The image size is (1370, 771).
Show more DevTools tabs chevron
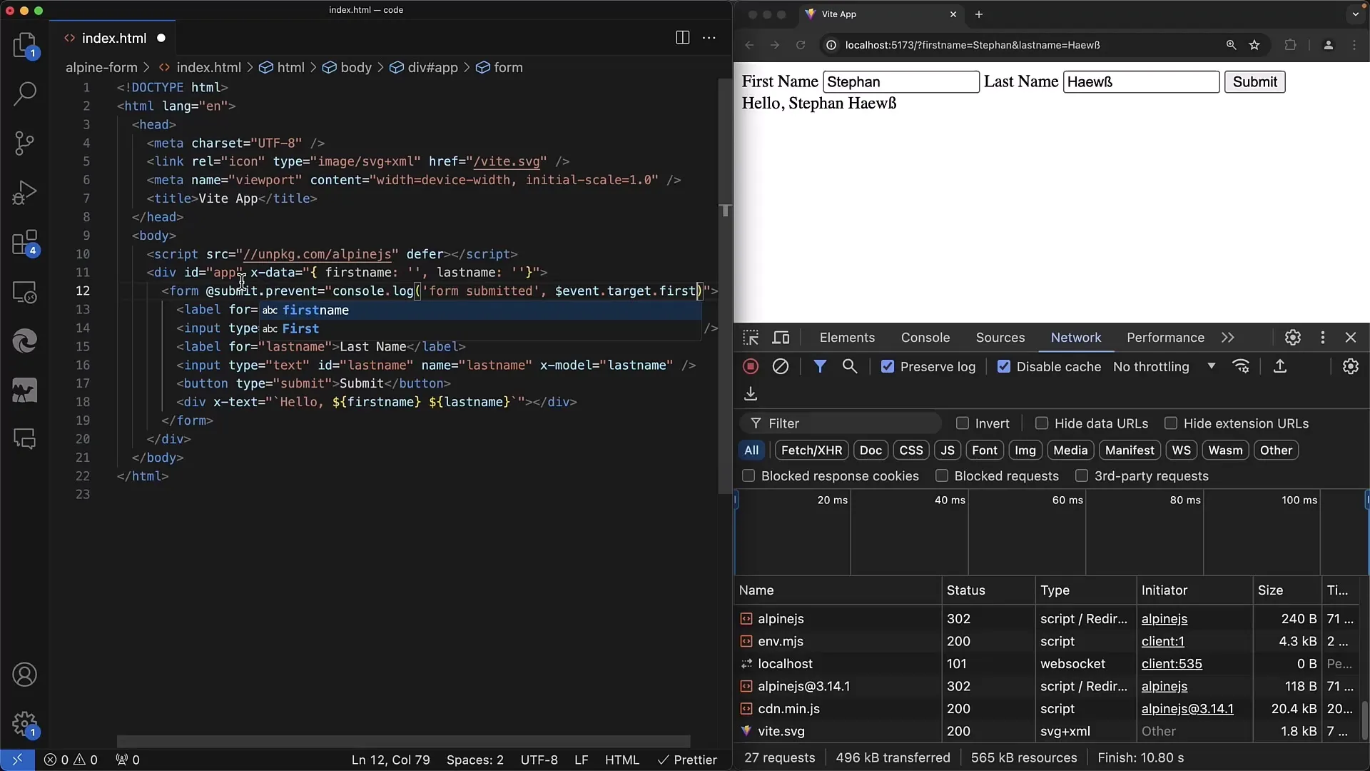coord(1227,338)
